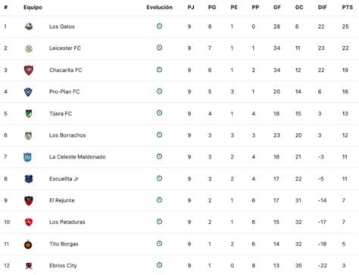Sort the table by DIF column
The width and height of the screenshot is (359, 275).
pos(322,8)
